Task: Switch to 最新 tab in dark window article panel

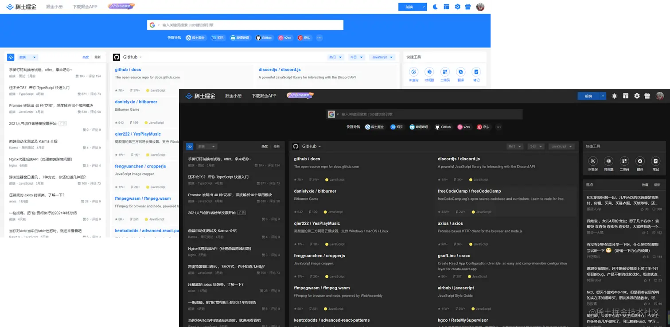Action: pos(277,146)
